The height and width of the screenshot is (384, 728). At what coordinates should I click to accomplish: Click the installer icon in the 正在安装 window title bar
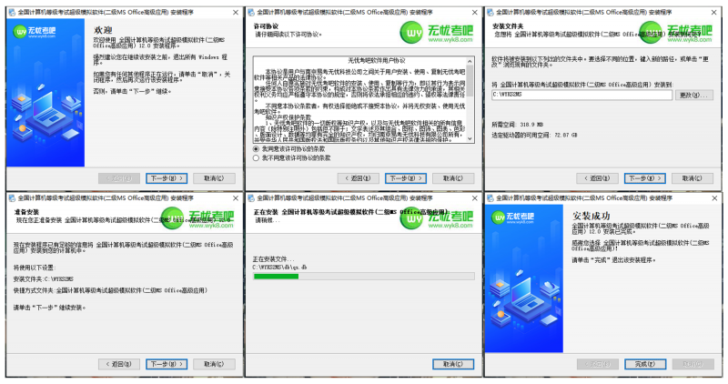(x=251, y=198)
